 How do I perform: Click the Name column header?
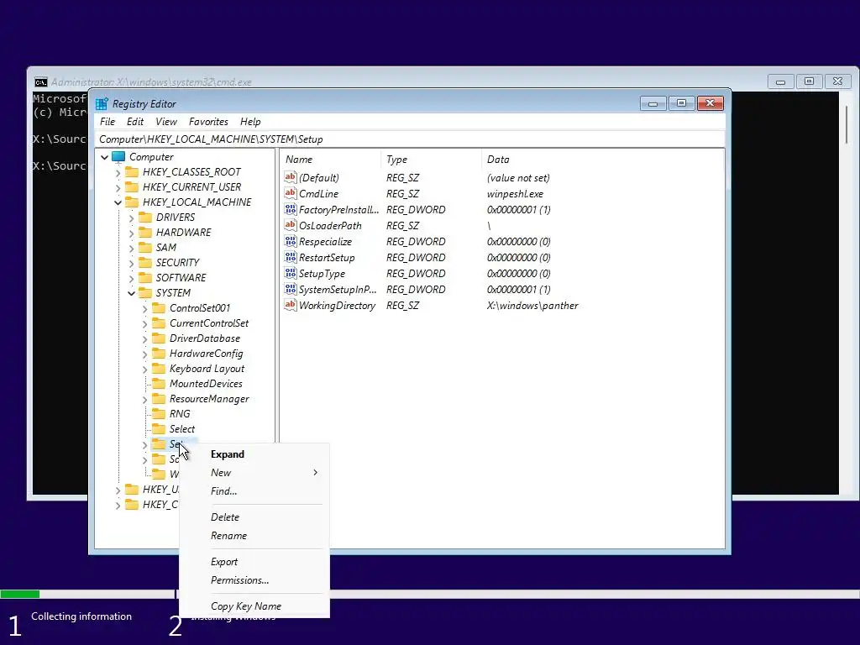(331, 160)
